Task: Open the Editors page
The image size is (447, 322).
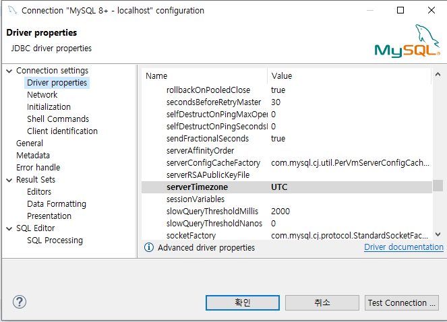Action: tap(39, 191)
